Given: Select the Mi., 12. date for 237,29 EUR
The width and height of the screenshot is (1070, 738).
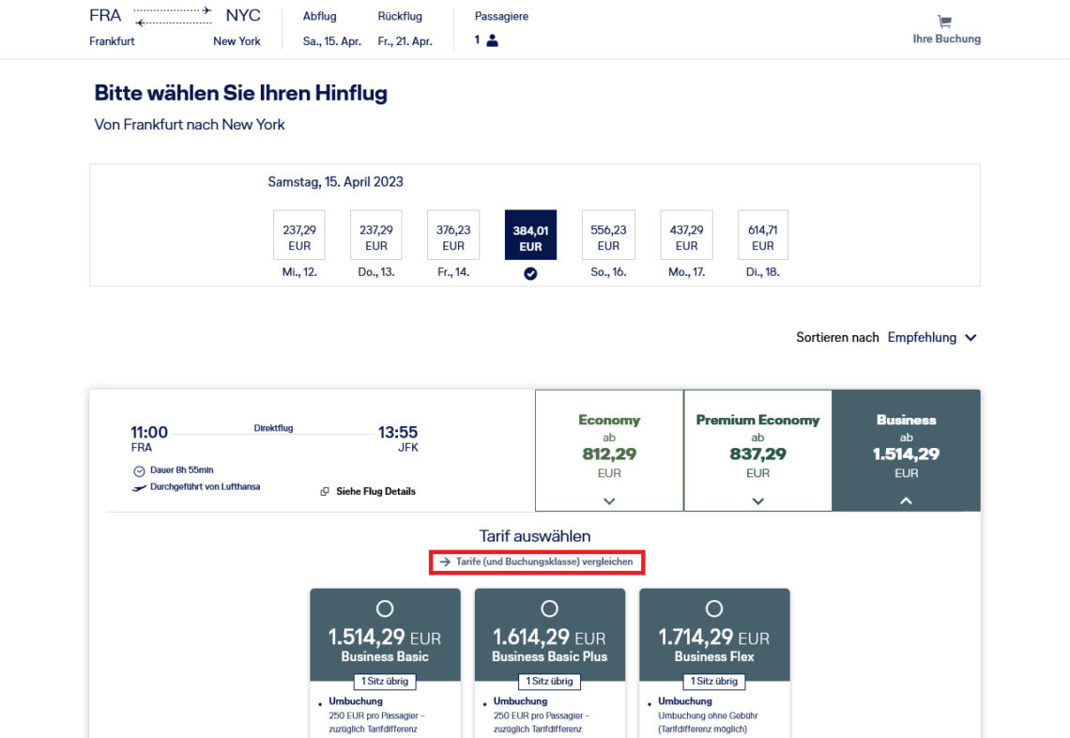Looking at the screenshot, I should [x=298, y=236].
